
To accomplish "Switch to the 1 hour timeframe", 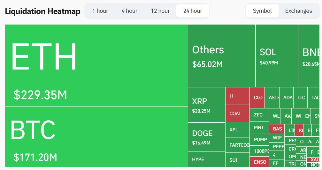I will click(100, 11).
